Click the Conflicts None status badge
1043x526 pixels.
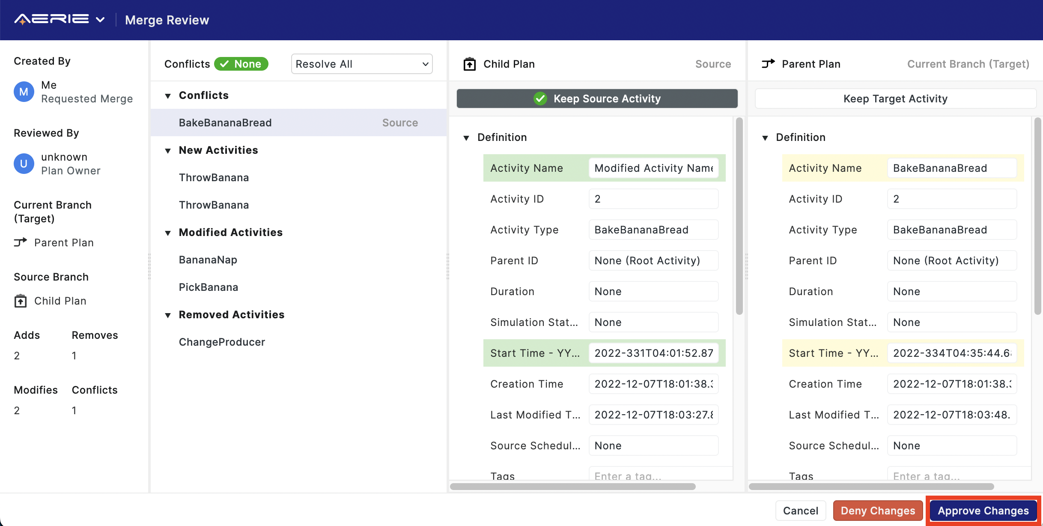tap(241, 64)
